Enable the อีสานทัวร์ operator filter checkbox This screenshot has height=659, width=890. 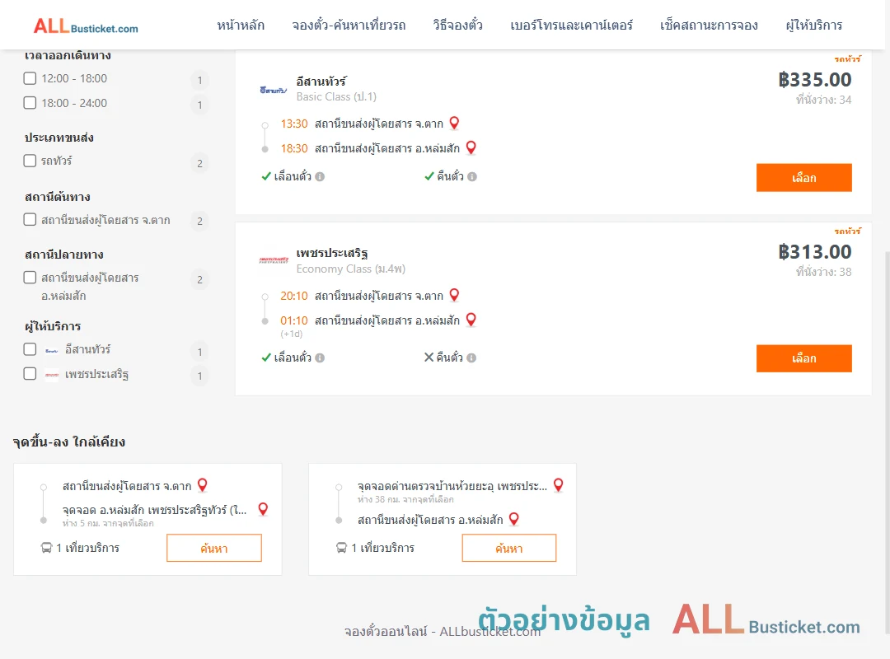click(x=30, y=349)
